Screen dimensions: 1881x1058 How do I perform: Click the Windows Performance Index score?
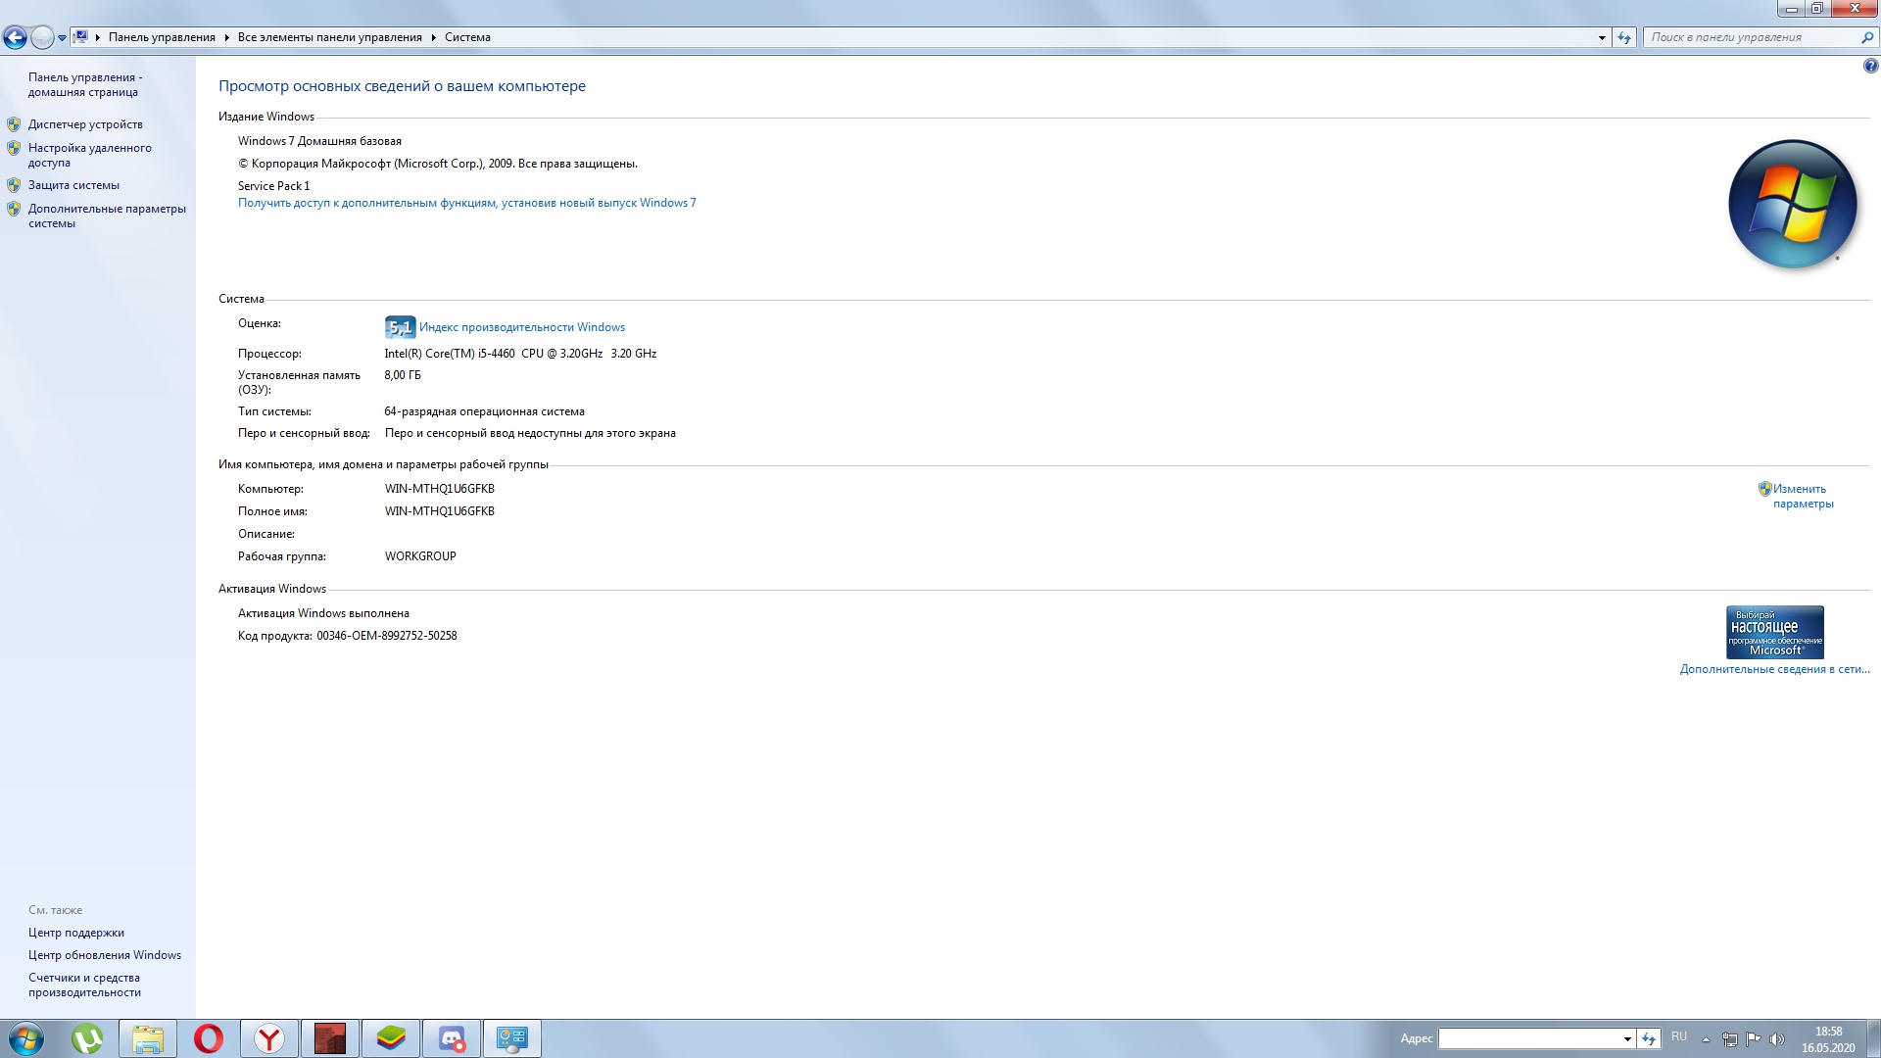[x=398, y=327]
